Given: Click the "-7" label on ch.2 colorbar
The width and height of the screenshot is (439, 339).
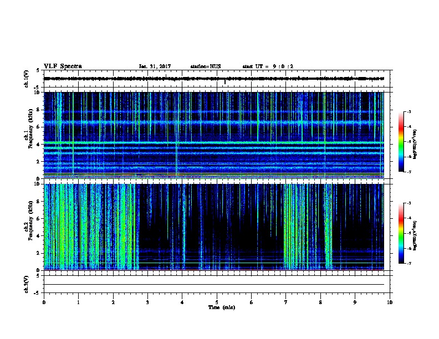Looking at the screenshot, I should click(409, 264).
